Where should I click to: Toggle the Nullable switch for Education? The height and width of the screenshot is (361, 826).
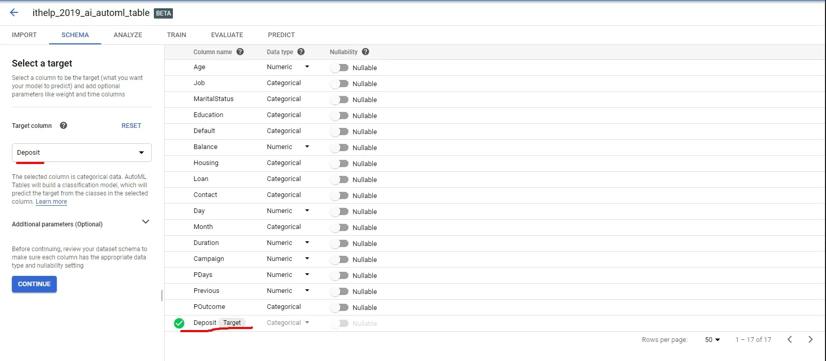(339, 116)
